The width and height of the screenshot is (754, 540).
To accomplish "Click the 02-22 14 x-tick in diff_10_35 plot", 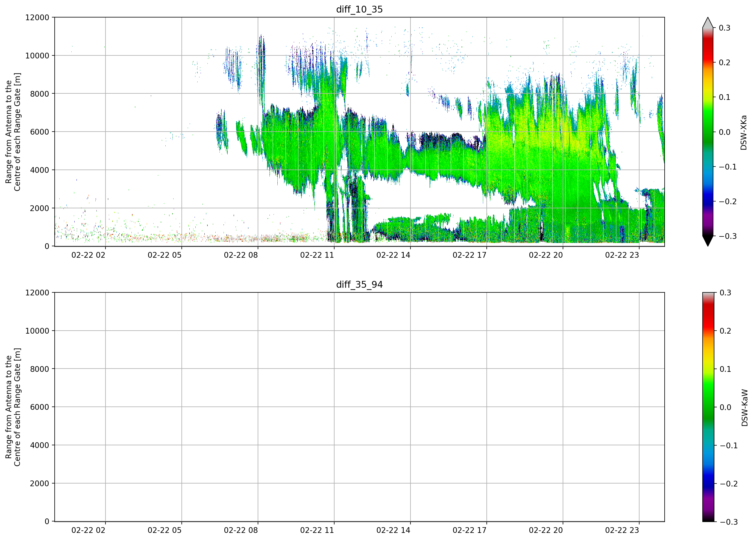I will click(393, 255).
